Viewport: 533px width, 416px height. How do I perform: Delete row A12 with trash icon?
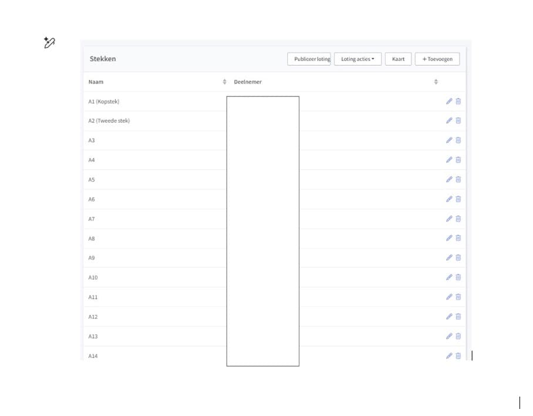458,317
